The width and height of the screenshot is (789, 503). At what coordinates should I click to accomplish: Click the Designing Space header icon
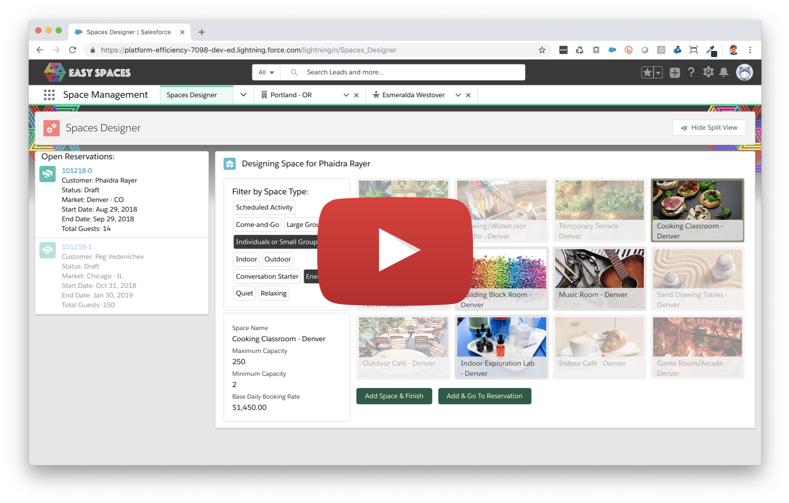[x=230, y=164]
